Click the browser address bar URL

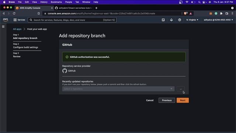(x=101, y=13)
